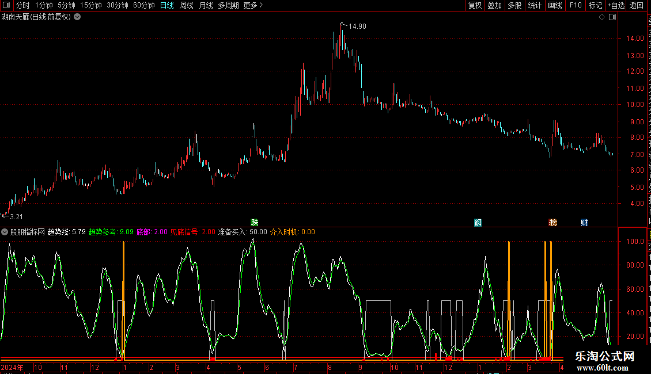Open the indicator dropdown beside 股朋指标网

[x=5, y=232]
